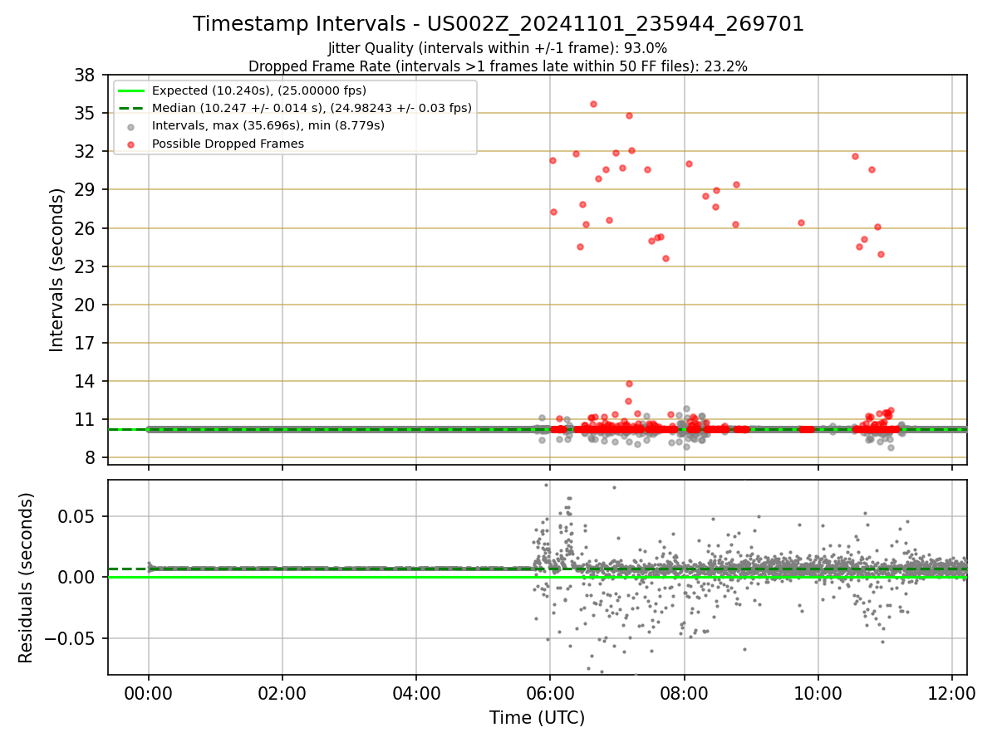Click the 'Jitter Quality' 93.0% subtitle line
Image resolution: width=997 pixels, height=747 pixels.
pos(498,49)
